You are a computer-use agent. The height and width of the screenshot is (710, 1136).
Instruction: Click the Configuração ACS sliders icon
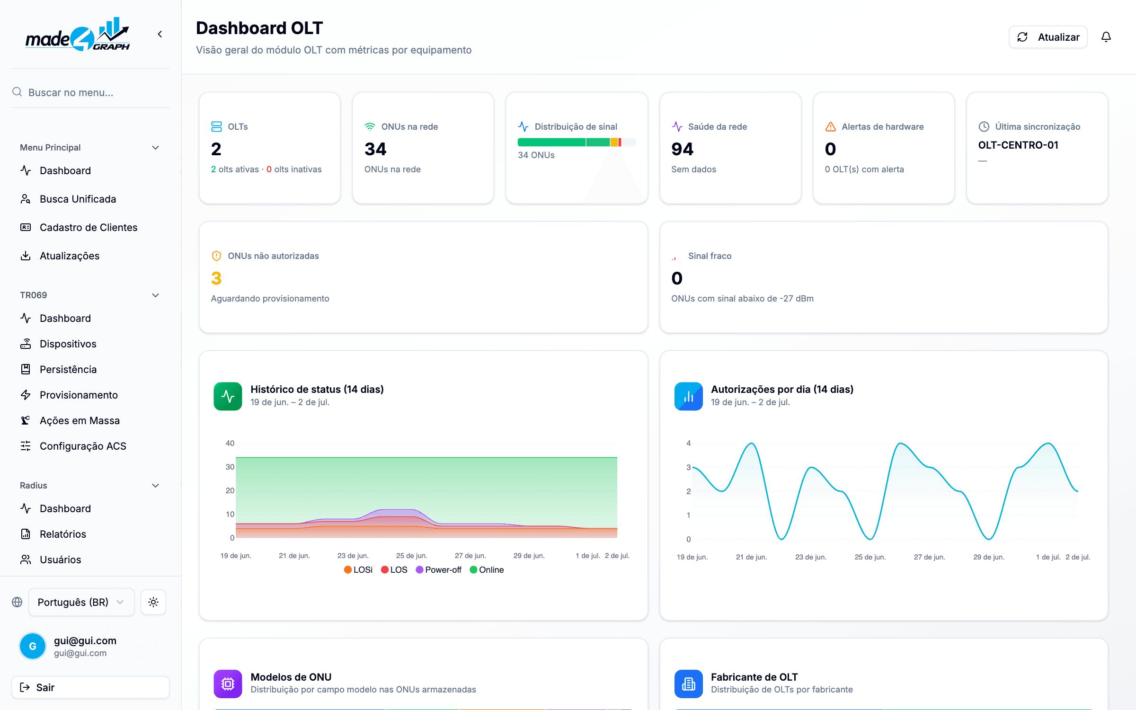point(26,446)
